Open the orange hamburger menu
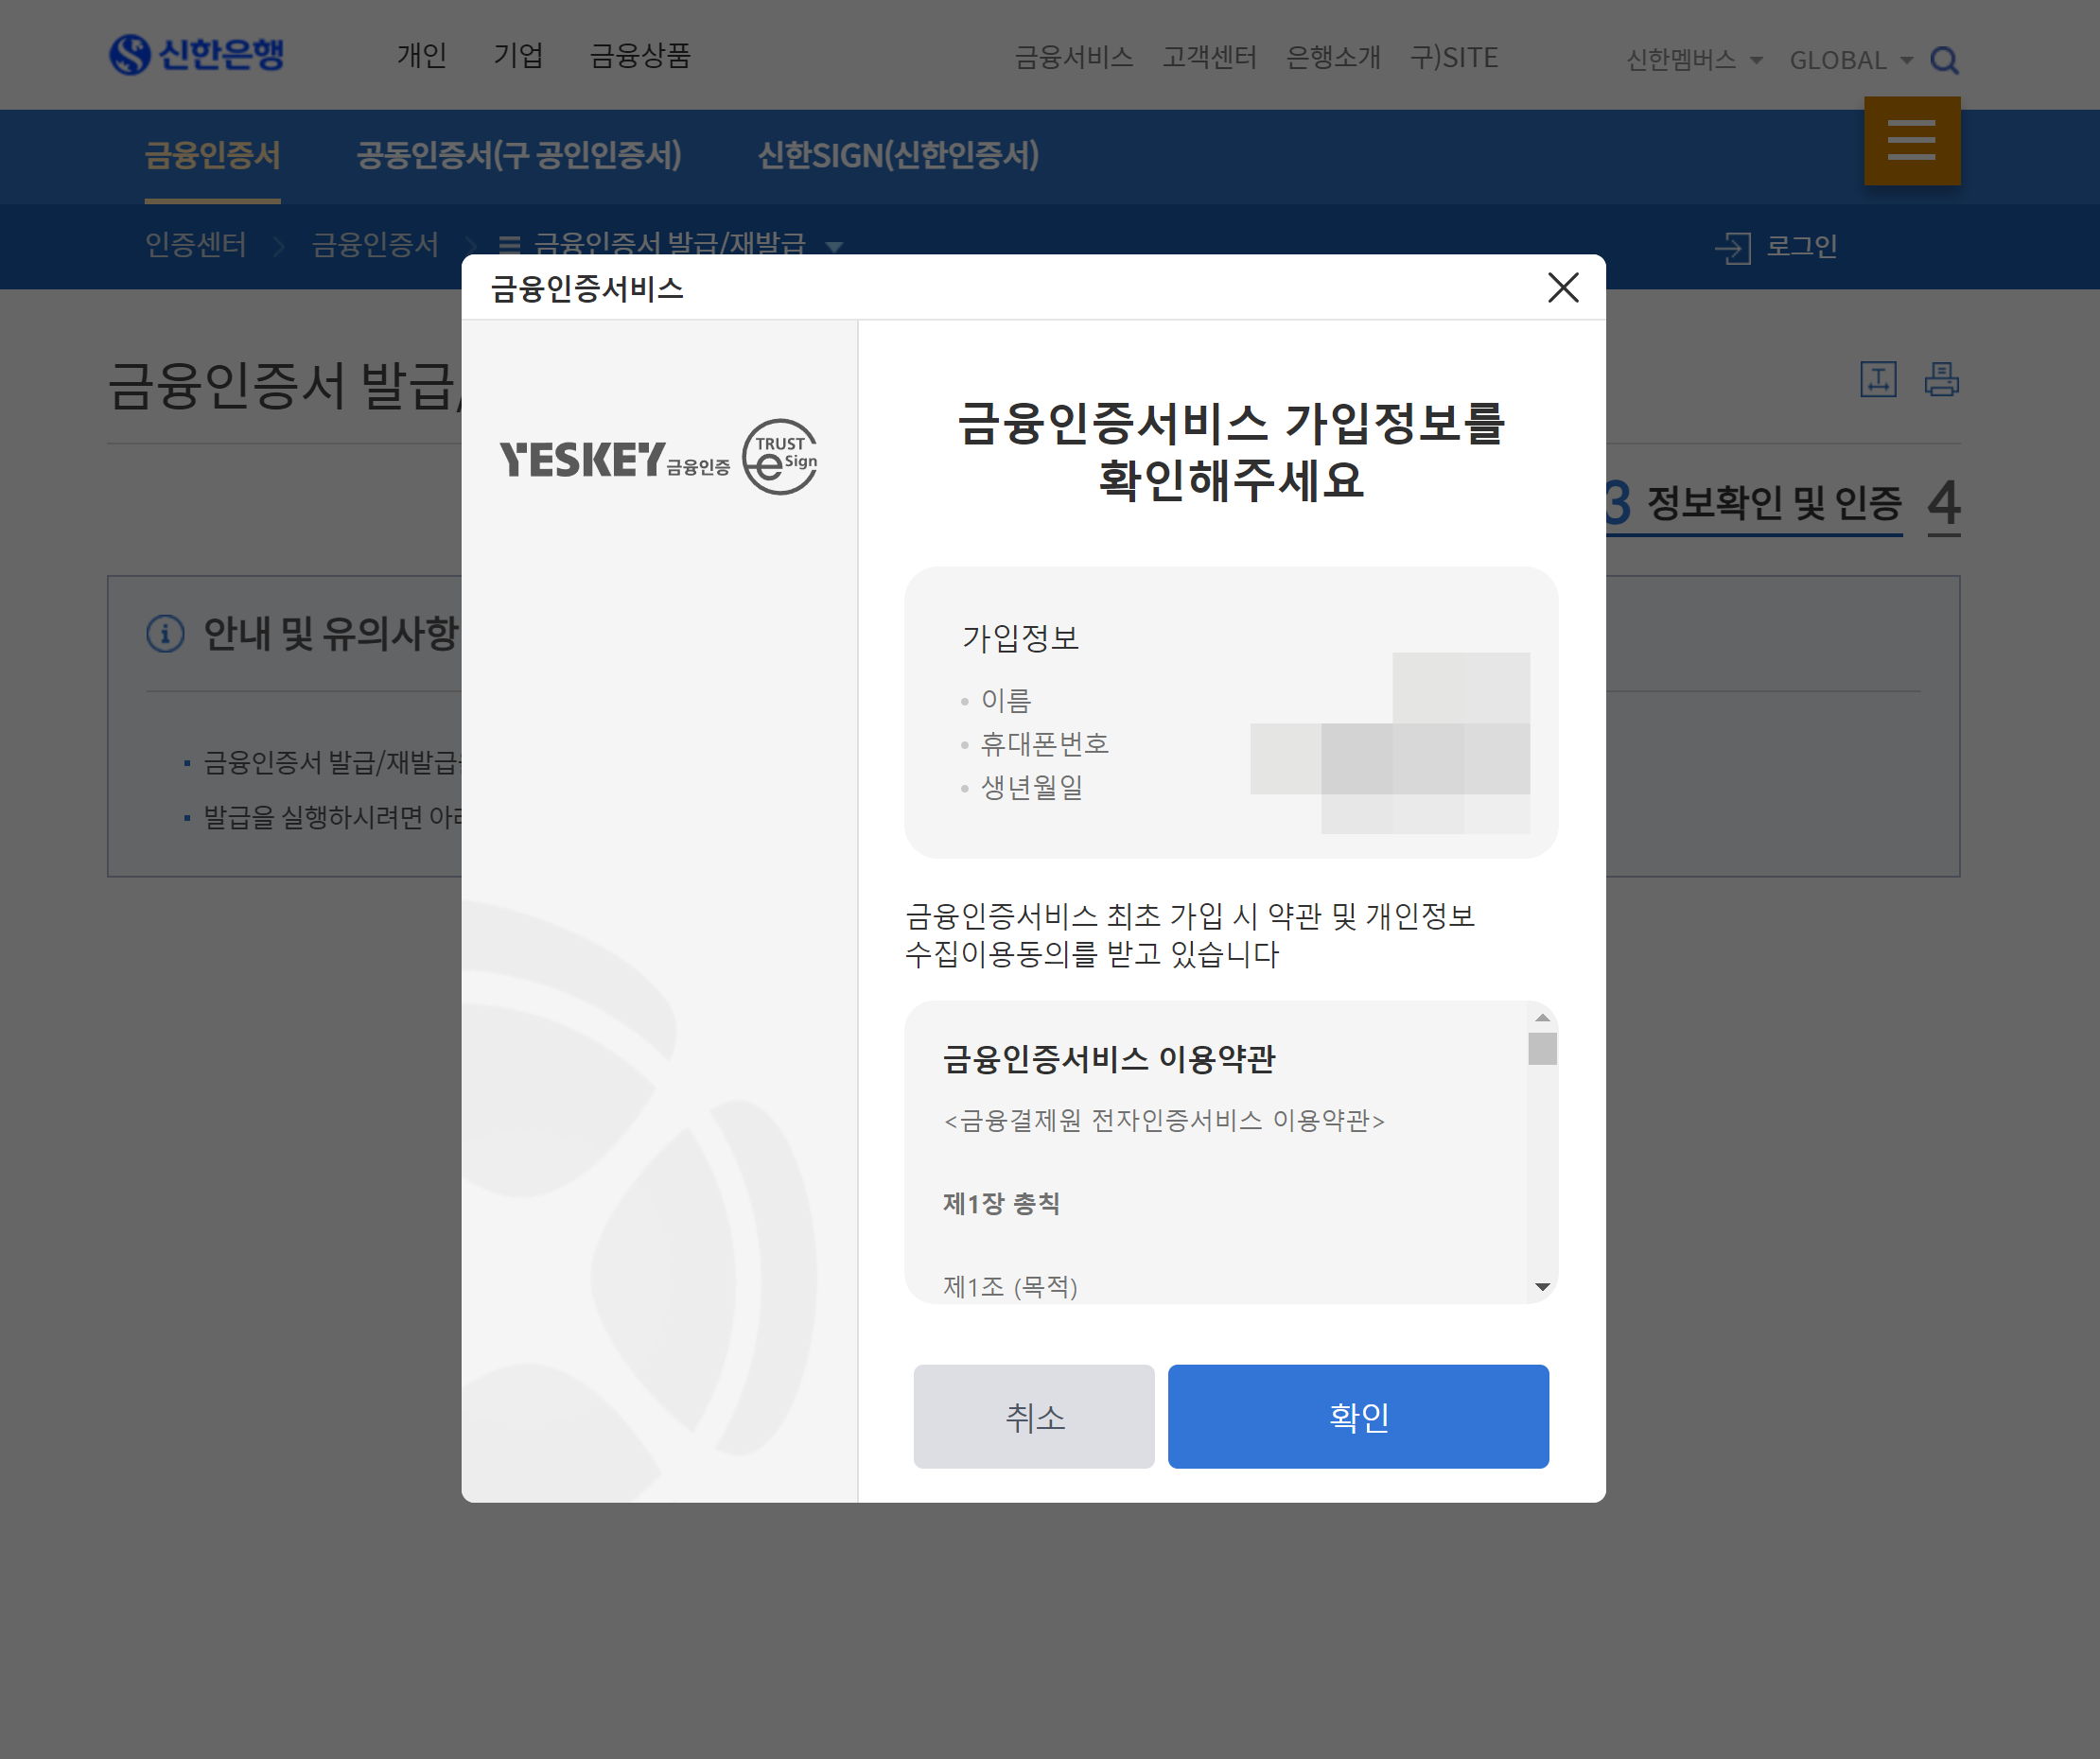Screen dimensions: 2100x1759 [1911, 140]
